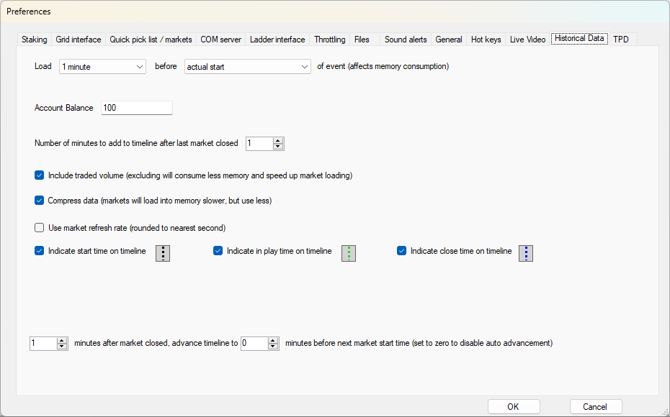The image size is (670, 417).
Task: Open the start time line style swatch
Action: (163, 253)
